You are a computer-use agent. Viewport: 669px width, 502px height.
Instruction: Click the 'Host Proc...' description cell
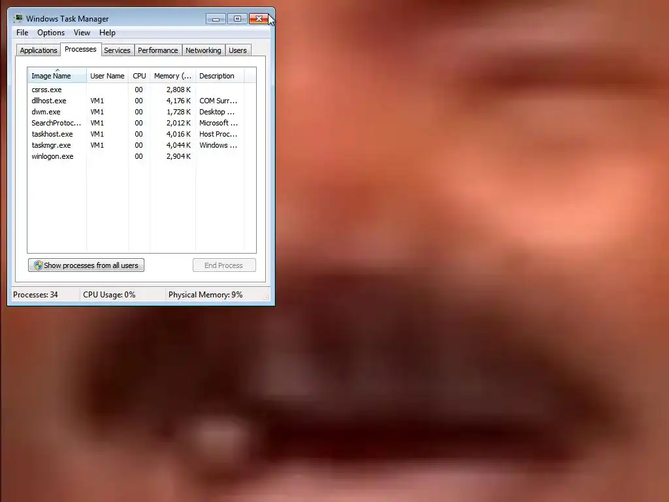[218, 134]
